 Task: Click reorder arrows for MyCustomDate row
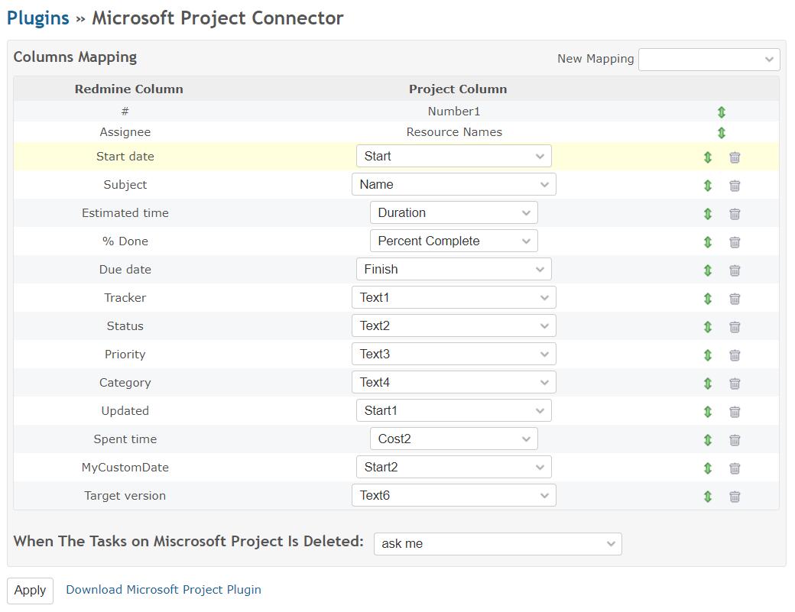click(708, 468)
